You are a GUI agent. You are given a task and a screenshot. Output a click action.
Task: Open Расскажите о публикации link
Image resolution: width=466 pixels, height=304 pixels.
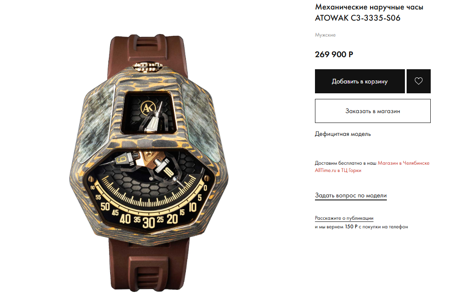point(344,218)
